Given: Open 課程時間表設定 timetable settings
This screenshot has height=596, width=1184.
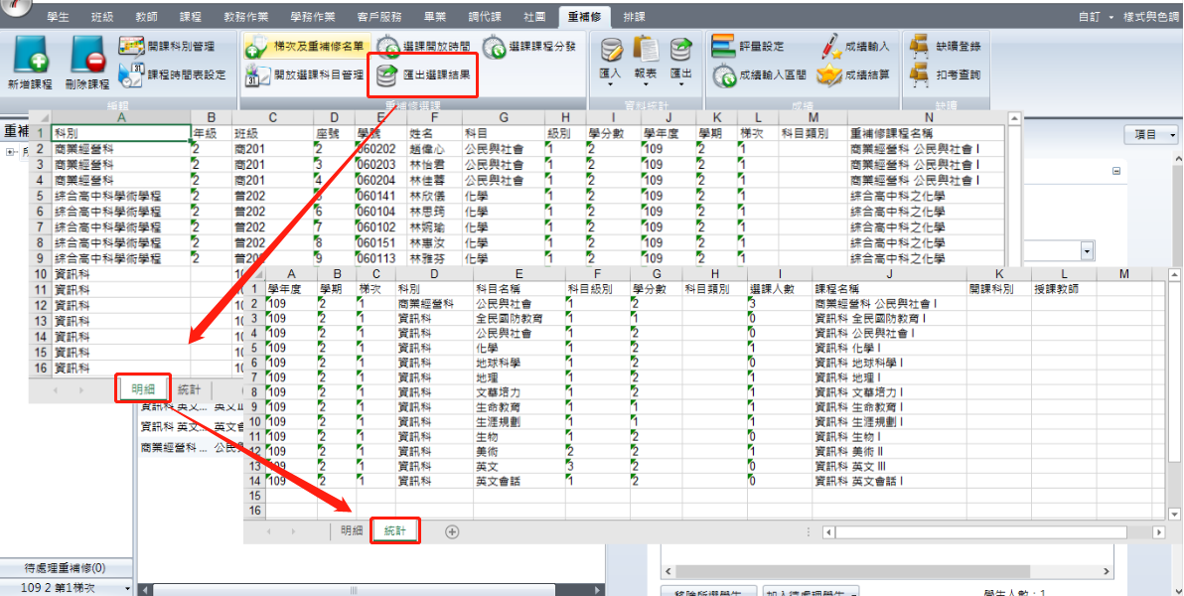Looking at the screenshot, I should tap(172, 74).
